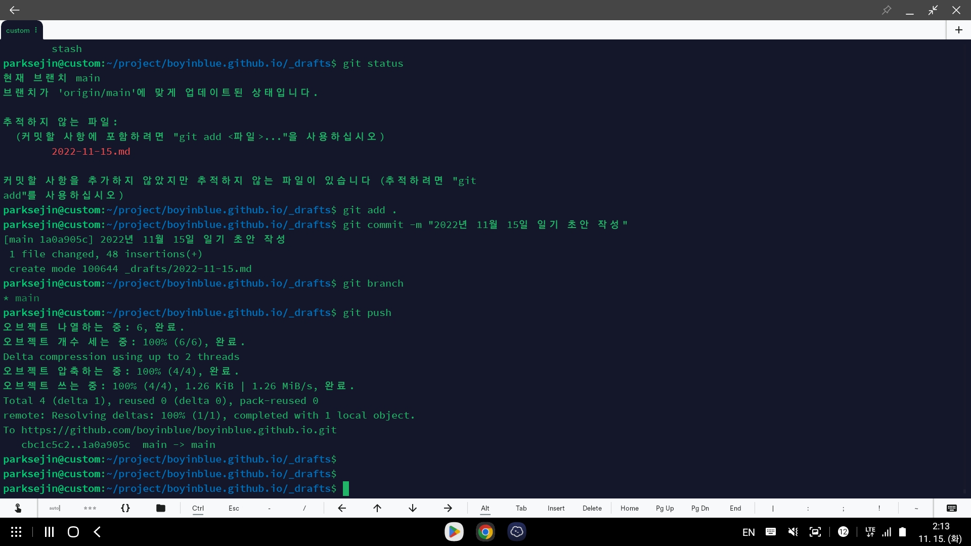This screenshot has width=971, height=546.
Task: Tap the colon (:) key
Action: pyautogui.click(x=808, y=508)
